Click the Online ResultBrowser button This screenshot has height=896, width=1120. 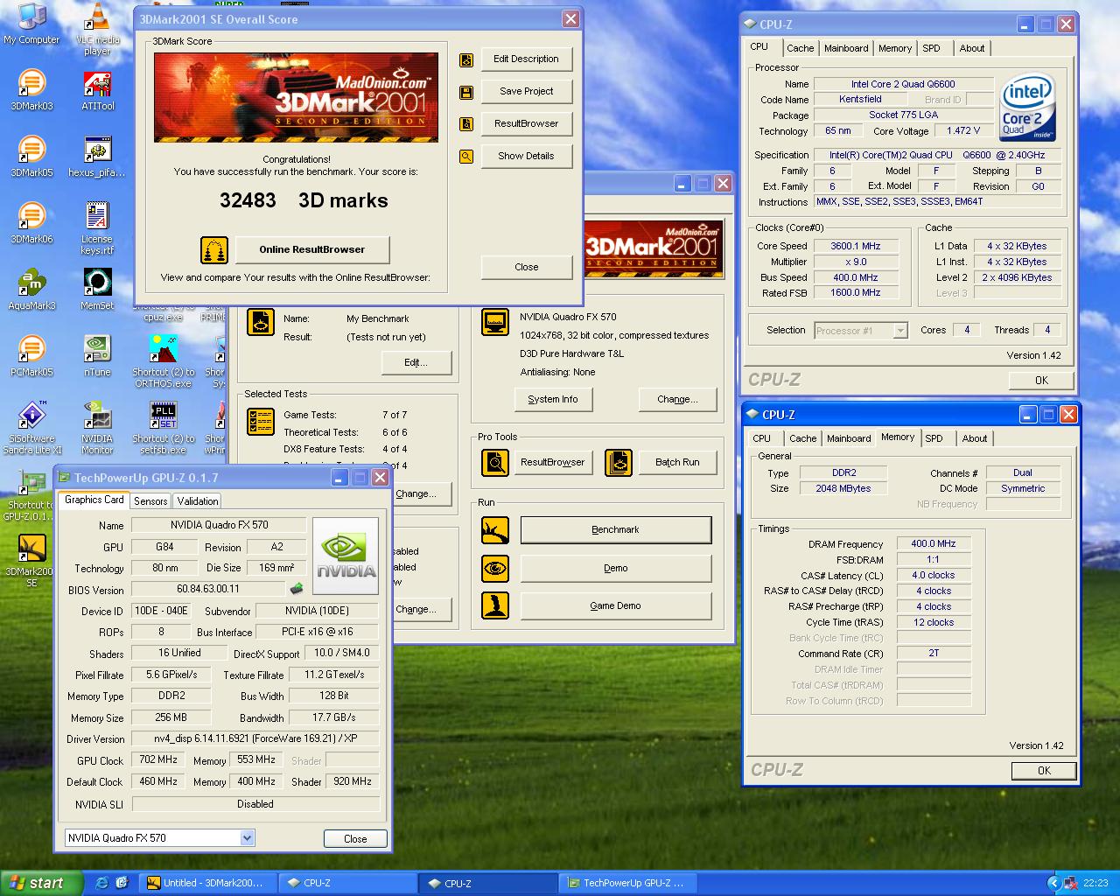point(312,249)
